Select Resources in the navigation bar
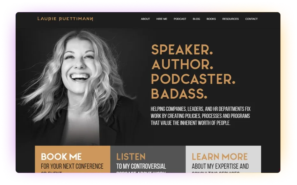Screen dimensions: 297x185 pyautogui.click(x=230, y=19)
